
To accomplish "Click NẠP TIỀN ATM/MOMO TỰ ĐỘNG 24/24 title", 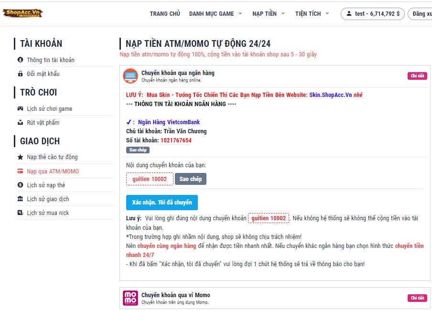I will (x=198, y=43).
